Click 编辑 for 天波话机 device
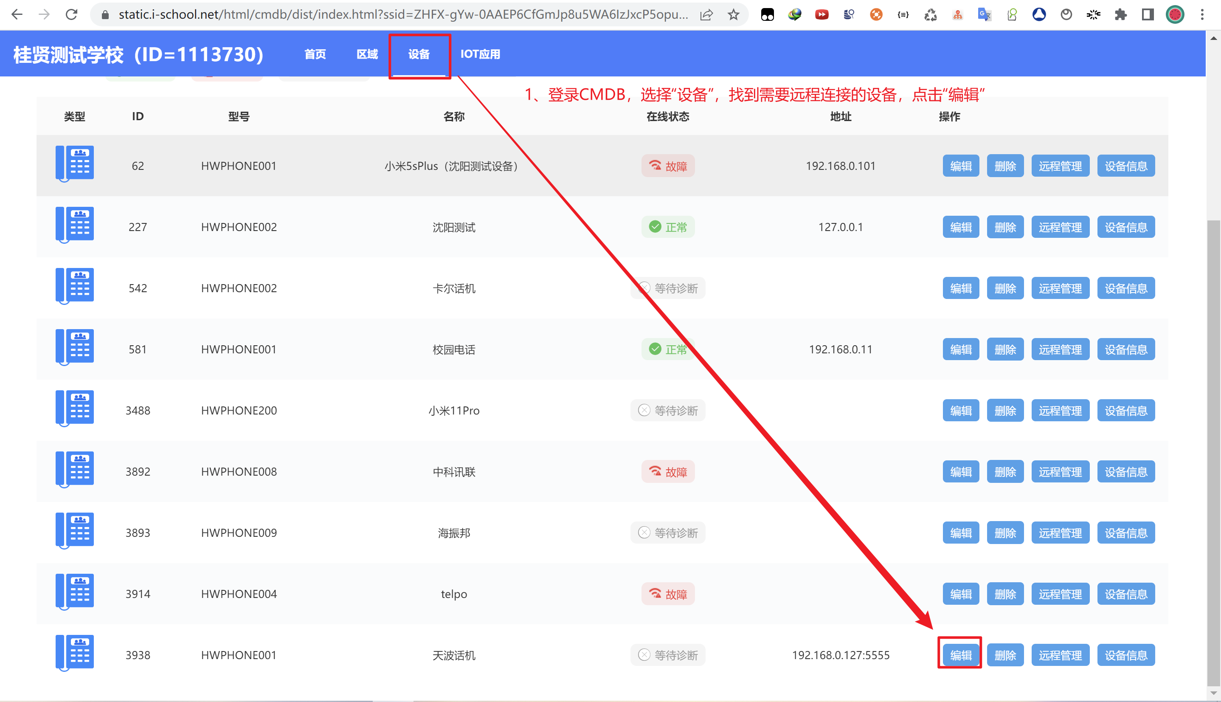The width and height of the screenshot is (1221, 702). click(x=961, y=655)
